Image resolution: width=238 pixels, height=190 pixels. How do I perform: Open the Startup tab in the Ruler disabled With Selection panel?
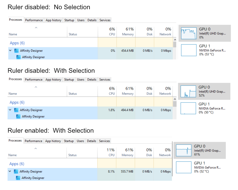pos(69,80)
